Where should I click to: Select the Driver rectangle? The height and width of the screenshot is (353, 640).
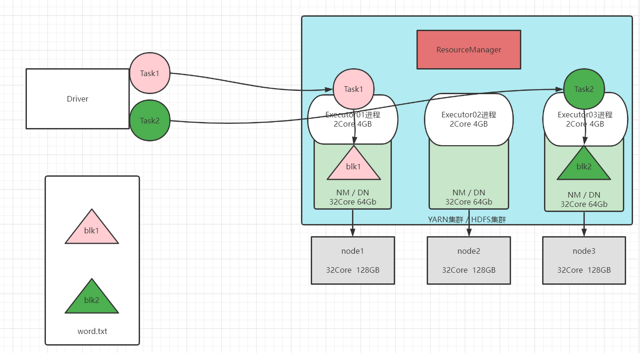[77, 99]
